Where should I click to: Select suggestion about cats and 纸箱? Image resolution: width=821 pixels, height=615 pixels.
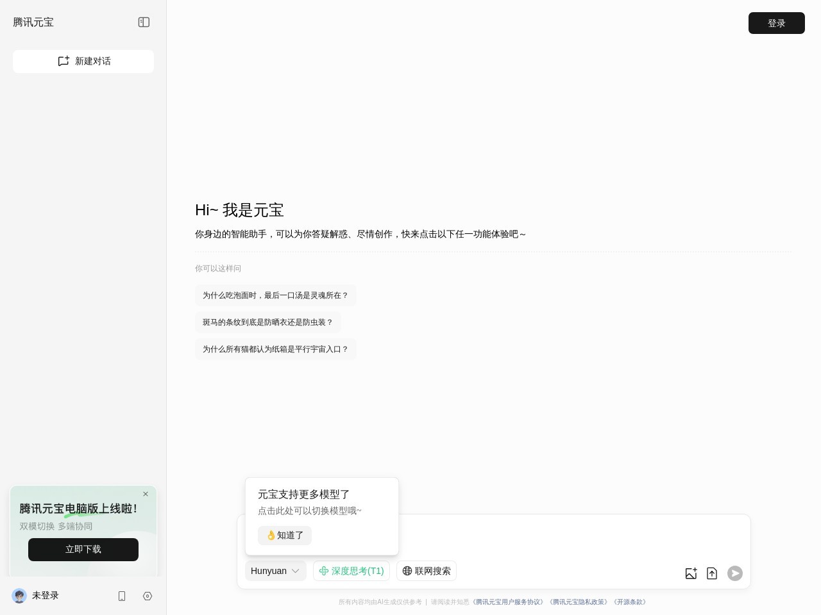(x=276, y=349)
